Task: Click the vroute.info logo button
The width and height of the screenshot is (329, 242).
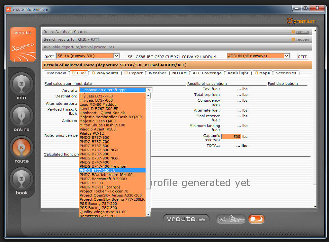Action: pyautogui.click(x=186, y=219)
